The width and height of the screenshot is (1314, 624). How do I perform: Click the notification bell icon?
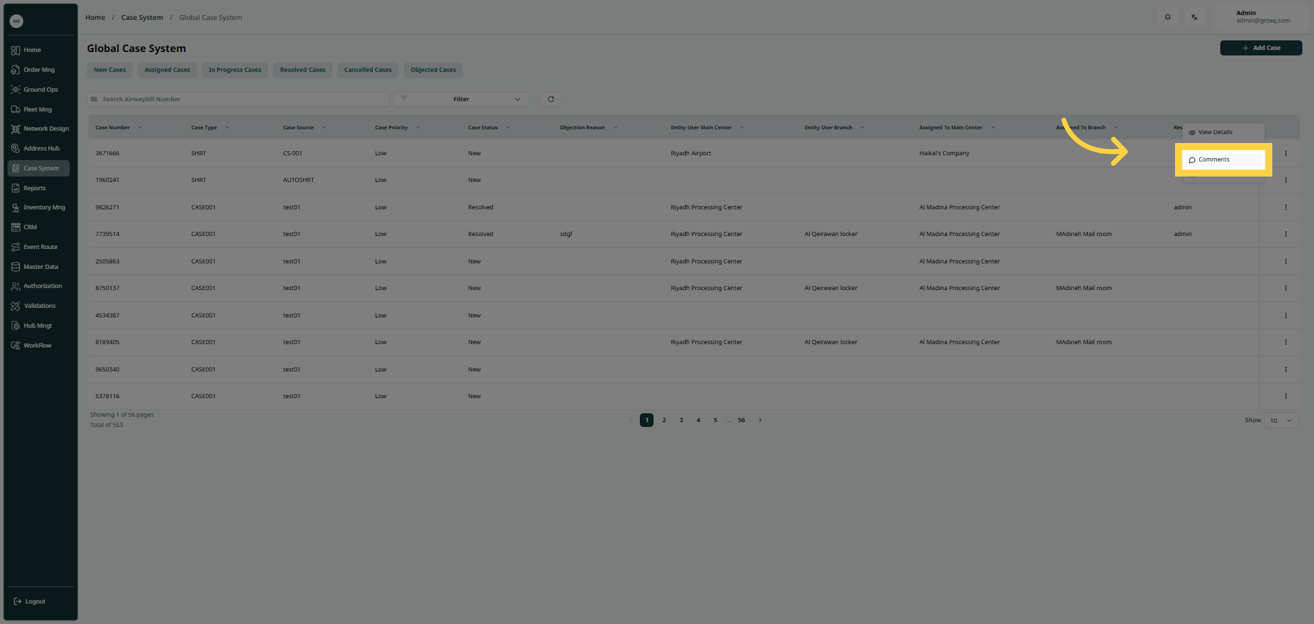pyautogui.click(x=1168, y=17)
